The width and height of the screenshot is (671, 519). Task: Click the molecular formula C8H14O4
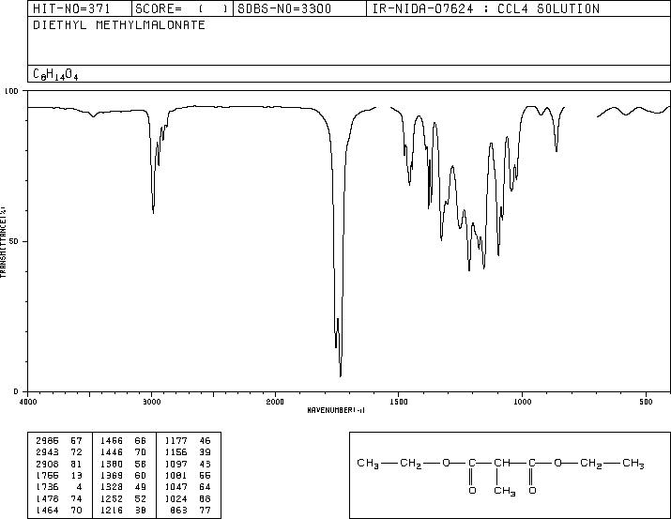(x=55, y=74)
